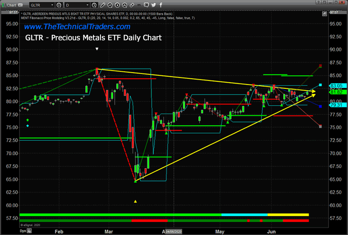348x235 pixels.
Task: Share the chart on Facebook
Action: tap(161, 5)
